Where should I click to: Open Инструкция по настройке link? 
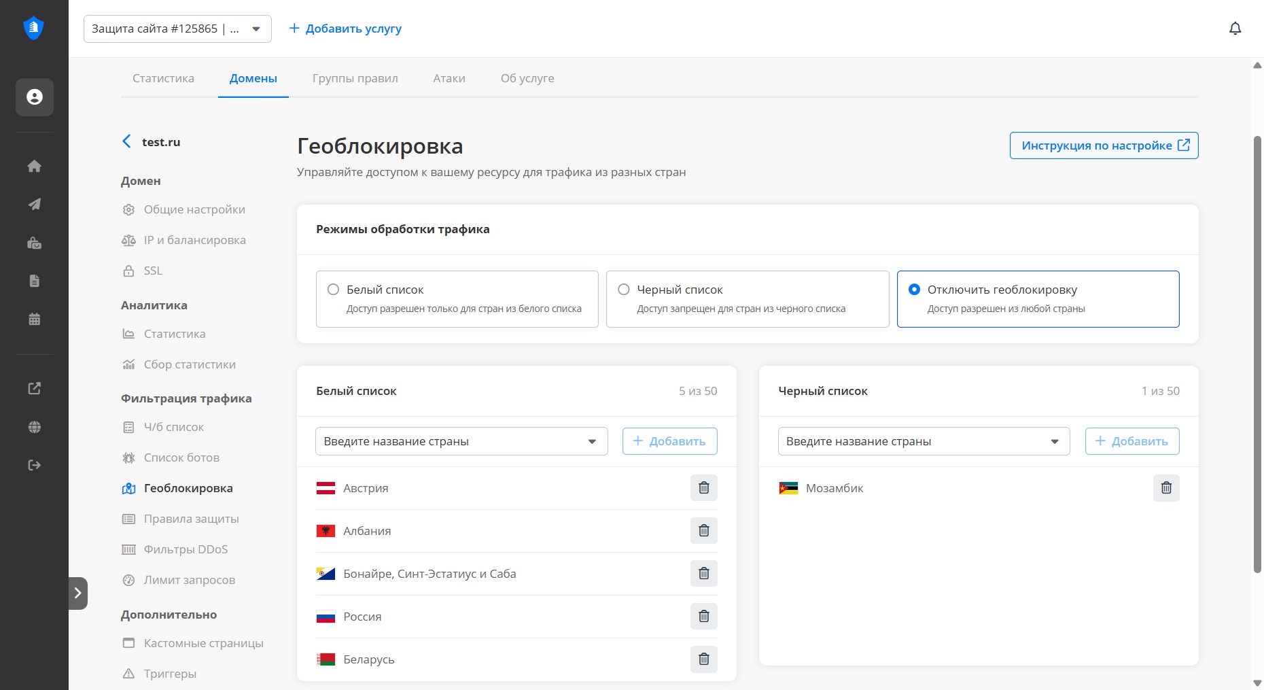coord(1104,145)
